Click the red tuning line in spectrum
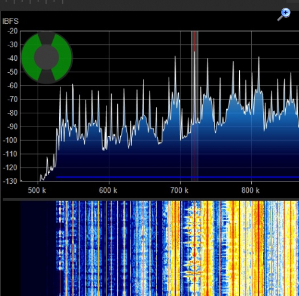 (194, 106)
